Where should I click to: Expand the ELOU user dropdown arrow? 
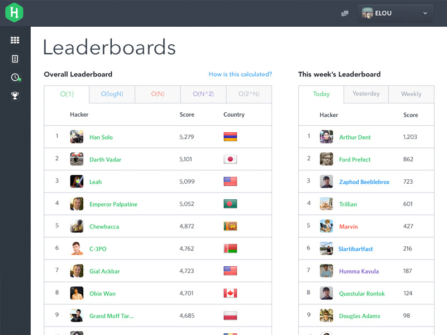425,13
